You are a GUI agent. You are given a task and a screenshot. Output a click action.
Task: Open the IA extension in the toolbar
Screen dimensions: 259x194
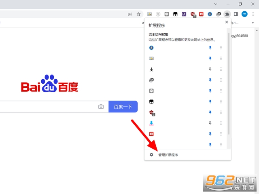click(x=184, y=14)
